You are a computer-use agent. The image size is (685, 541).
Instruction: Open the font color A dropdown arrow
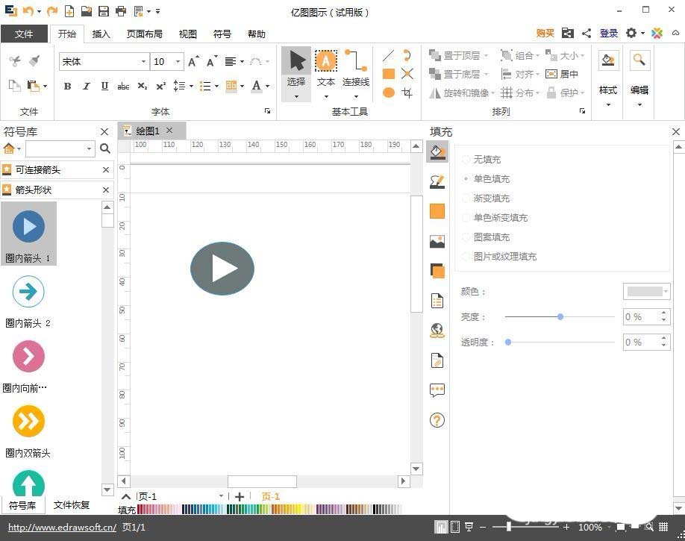point(267,86)
